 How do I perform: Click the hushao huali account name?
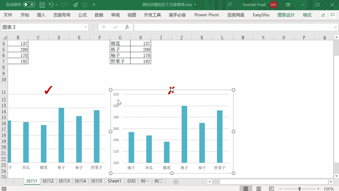pos(254,5)
